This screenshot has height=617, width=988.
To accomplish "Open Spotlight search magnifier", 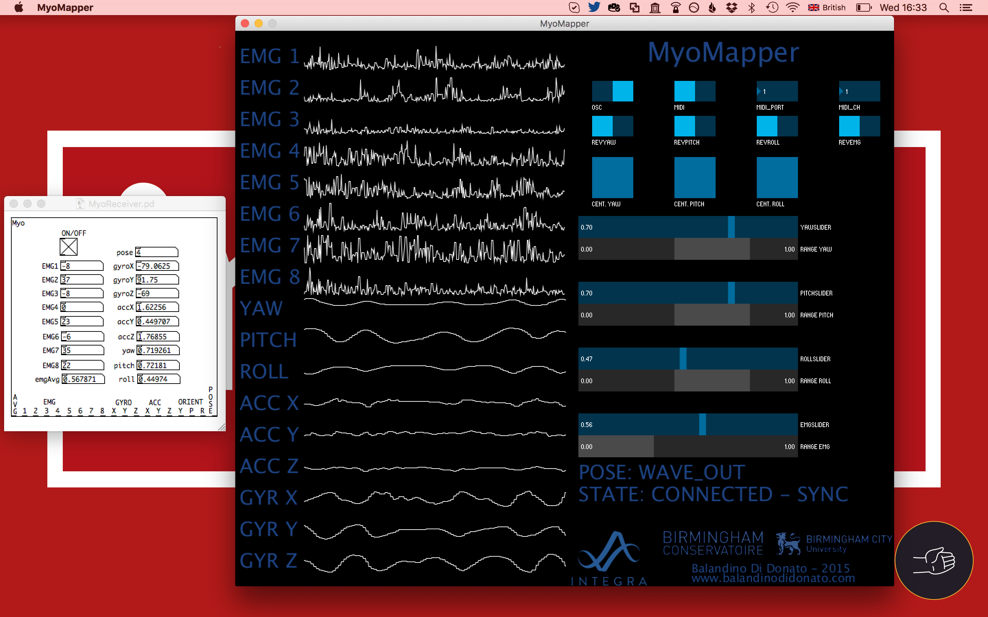I will tap(944, 7).
